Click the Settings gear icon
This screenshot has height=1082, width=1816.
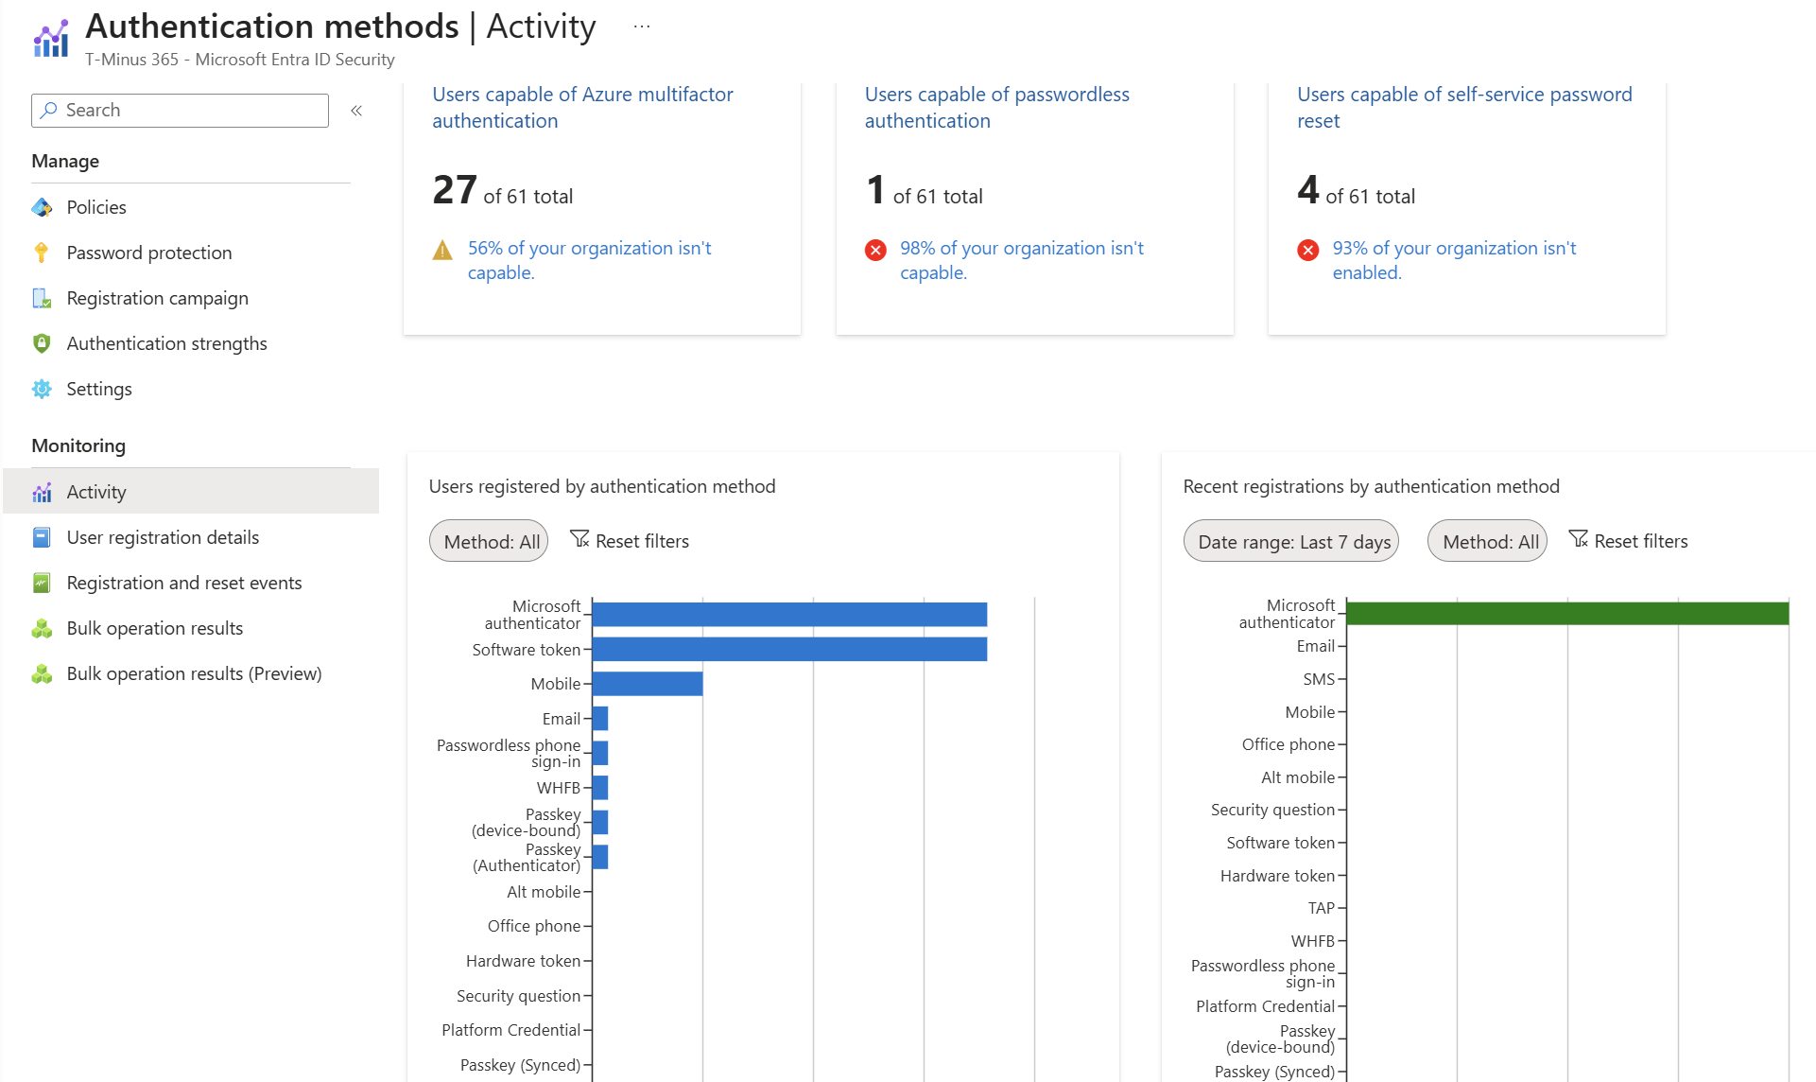pos(42,389)
